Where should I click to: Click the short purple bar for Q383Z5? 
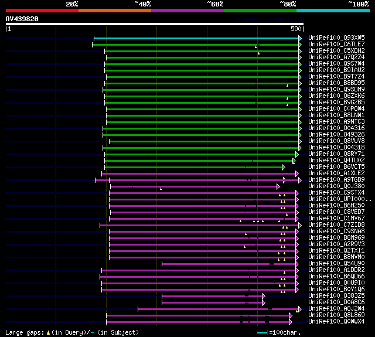pyautogui.click(x=212, y=297)
